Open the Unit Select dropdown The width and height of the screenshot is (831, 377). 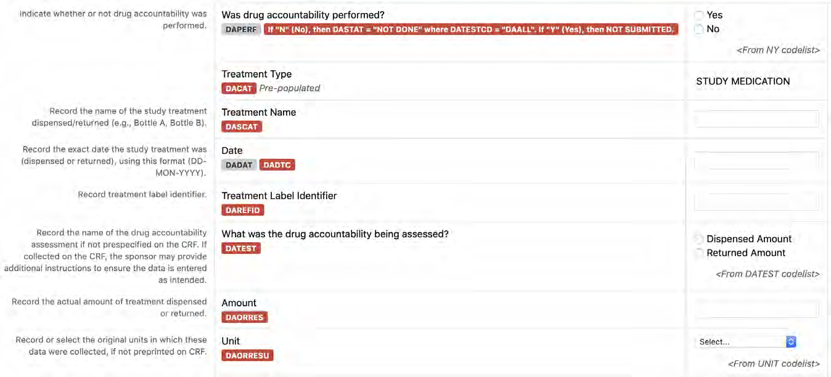coord(746,342)
